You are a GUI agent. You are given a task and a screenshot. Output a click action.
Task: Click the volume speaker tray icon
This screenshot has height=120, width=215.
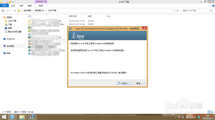click(x=191, y=117)
